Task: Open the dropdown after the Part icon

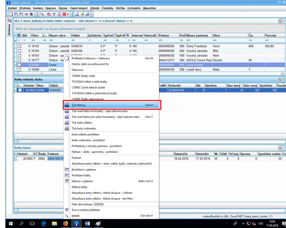Action: tap(92, 14)
